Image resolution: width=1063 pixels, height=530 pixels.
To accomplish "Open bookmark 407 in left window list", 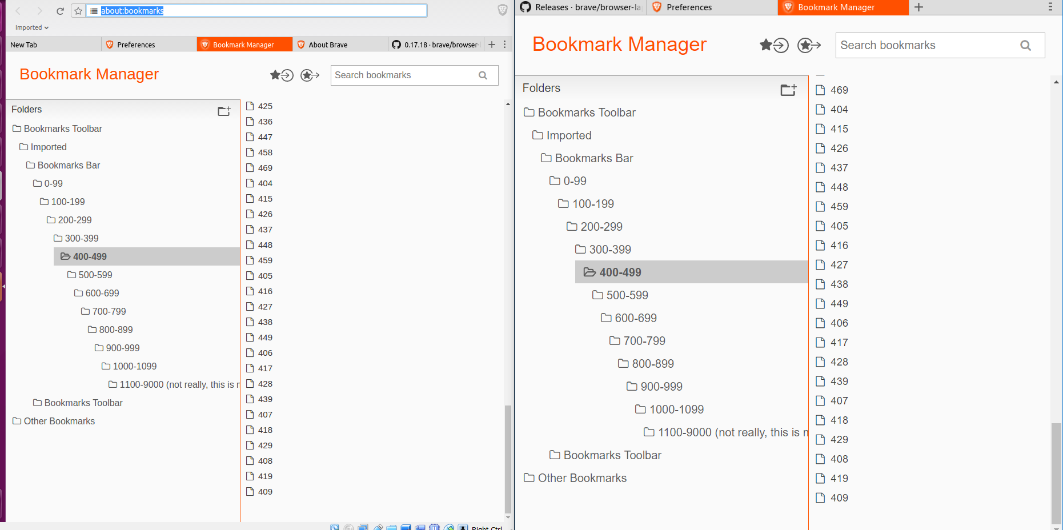I will click(x=259, y=415).
